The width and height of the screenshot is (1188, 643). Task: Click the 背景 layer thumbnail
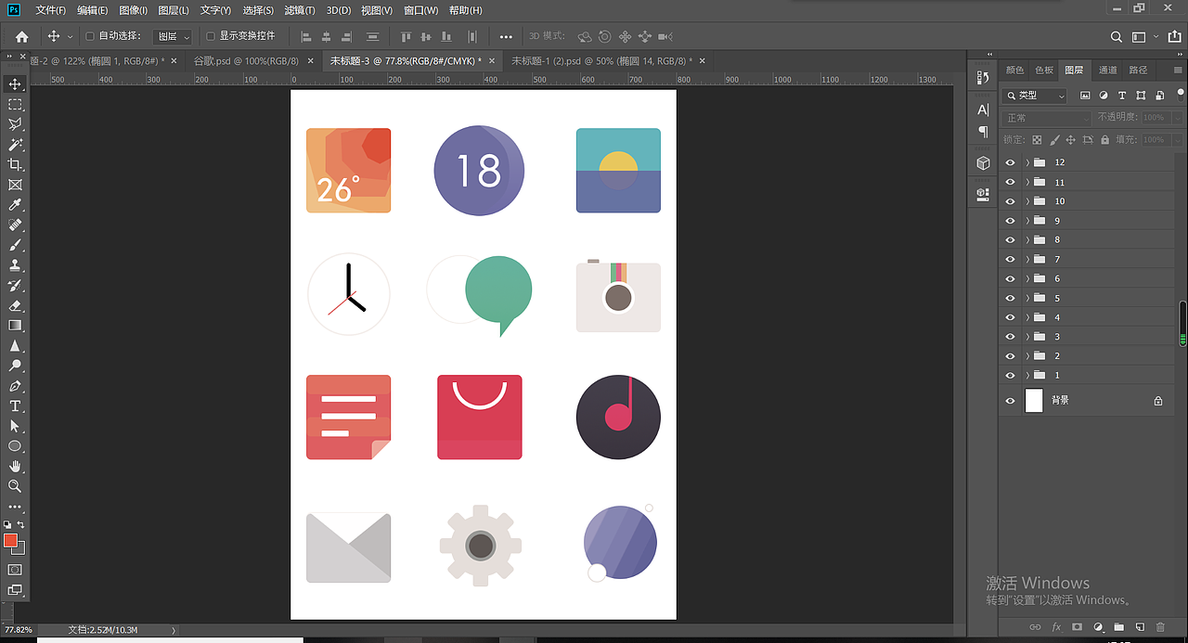click(1034, 401)
